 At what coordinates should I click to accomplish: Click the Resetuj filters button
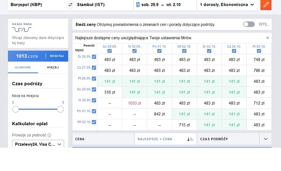point(57,56)
